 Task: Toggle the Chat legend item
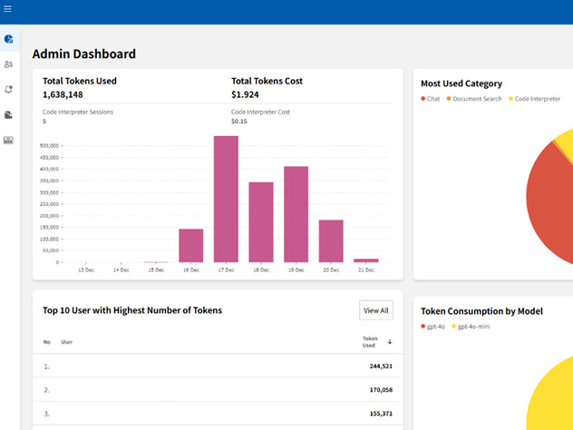pyautogui.click(x=430, y=99)
